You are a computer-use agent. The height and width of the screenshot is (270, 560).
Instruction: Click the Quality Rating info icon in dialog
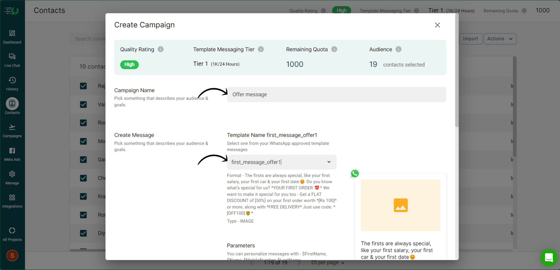click(x=160, y=49)
